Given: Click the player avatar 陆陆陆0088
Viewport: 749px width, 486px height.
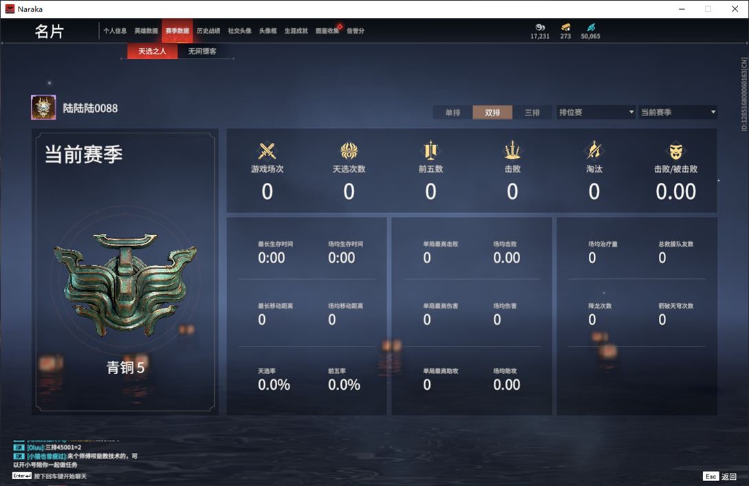Looking at the screenshot, I should click(x=43, y=107).
